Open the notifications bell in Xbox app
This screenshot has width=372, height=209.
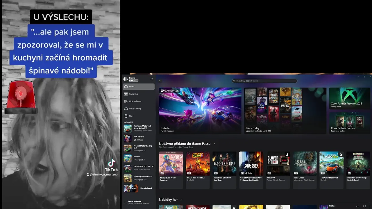pyautogui.click(x=152, y=79)
